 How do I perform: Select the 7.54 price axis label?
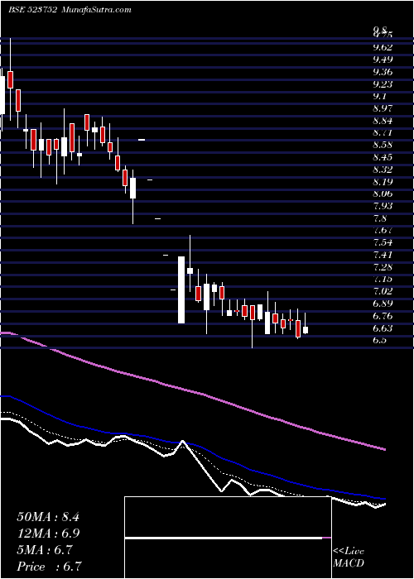tap(383, 242)
